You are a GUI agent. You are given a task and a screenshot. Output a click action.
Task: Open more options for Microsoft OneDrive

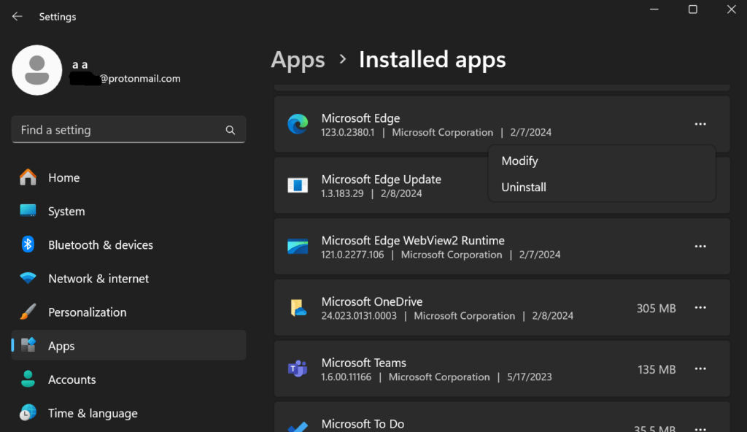[x=700, y=307]
